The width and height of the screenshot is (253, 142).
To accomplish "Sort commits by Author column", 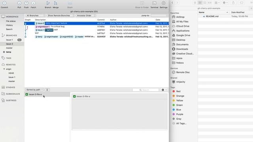I will 113,20.
